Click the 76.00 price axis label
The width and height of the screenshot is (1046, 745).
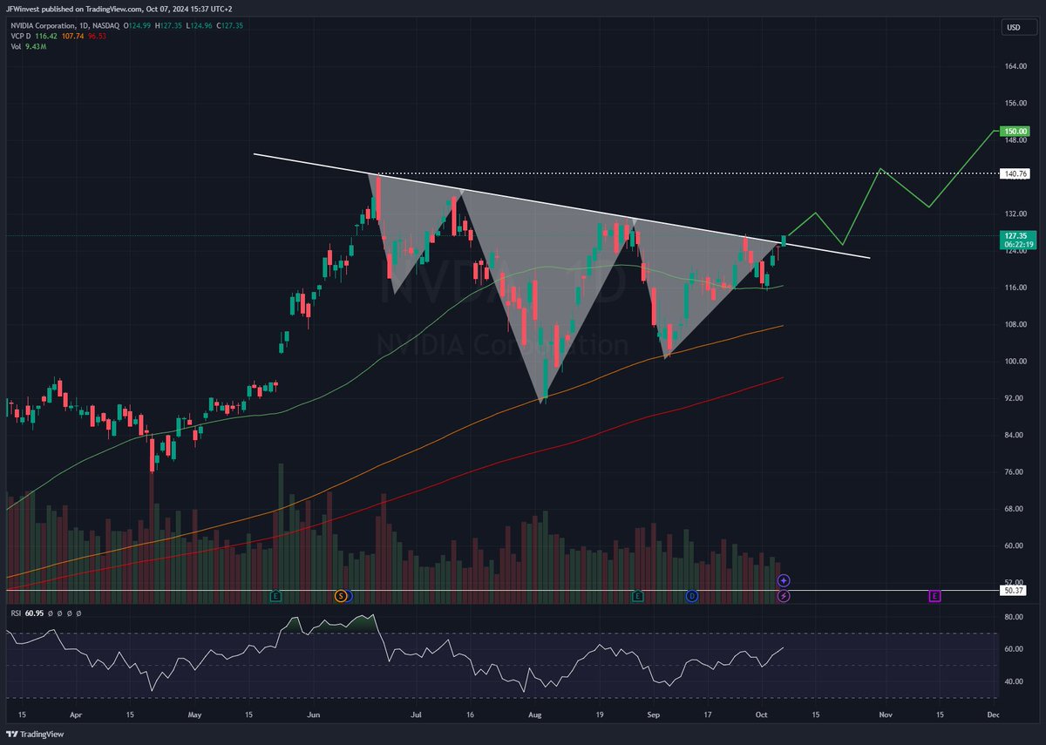1015,471
